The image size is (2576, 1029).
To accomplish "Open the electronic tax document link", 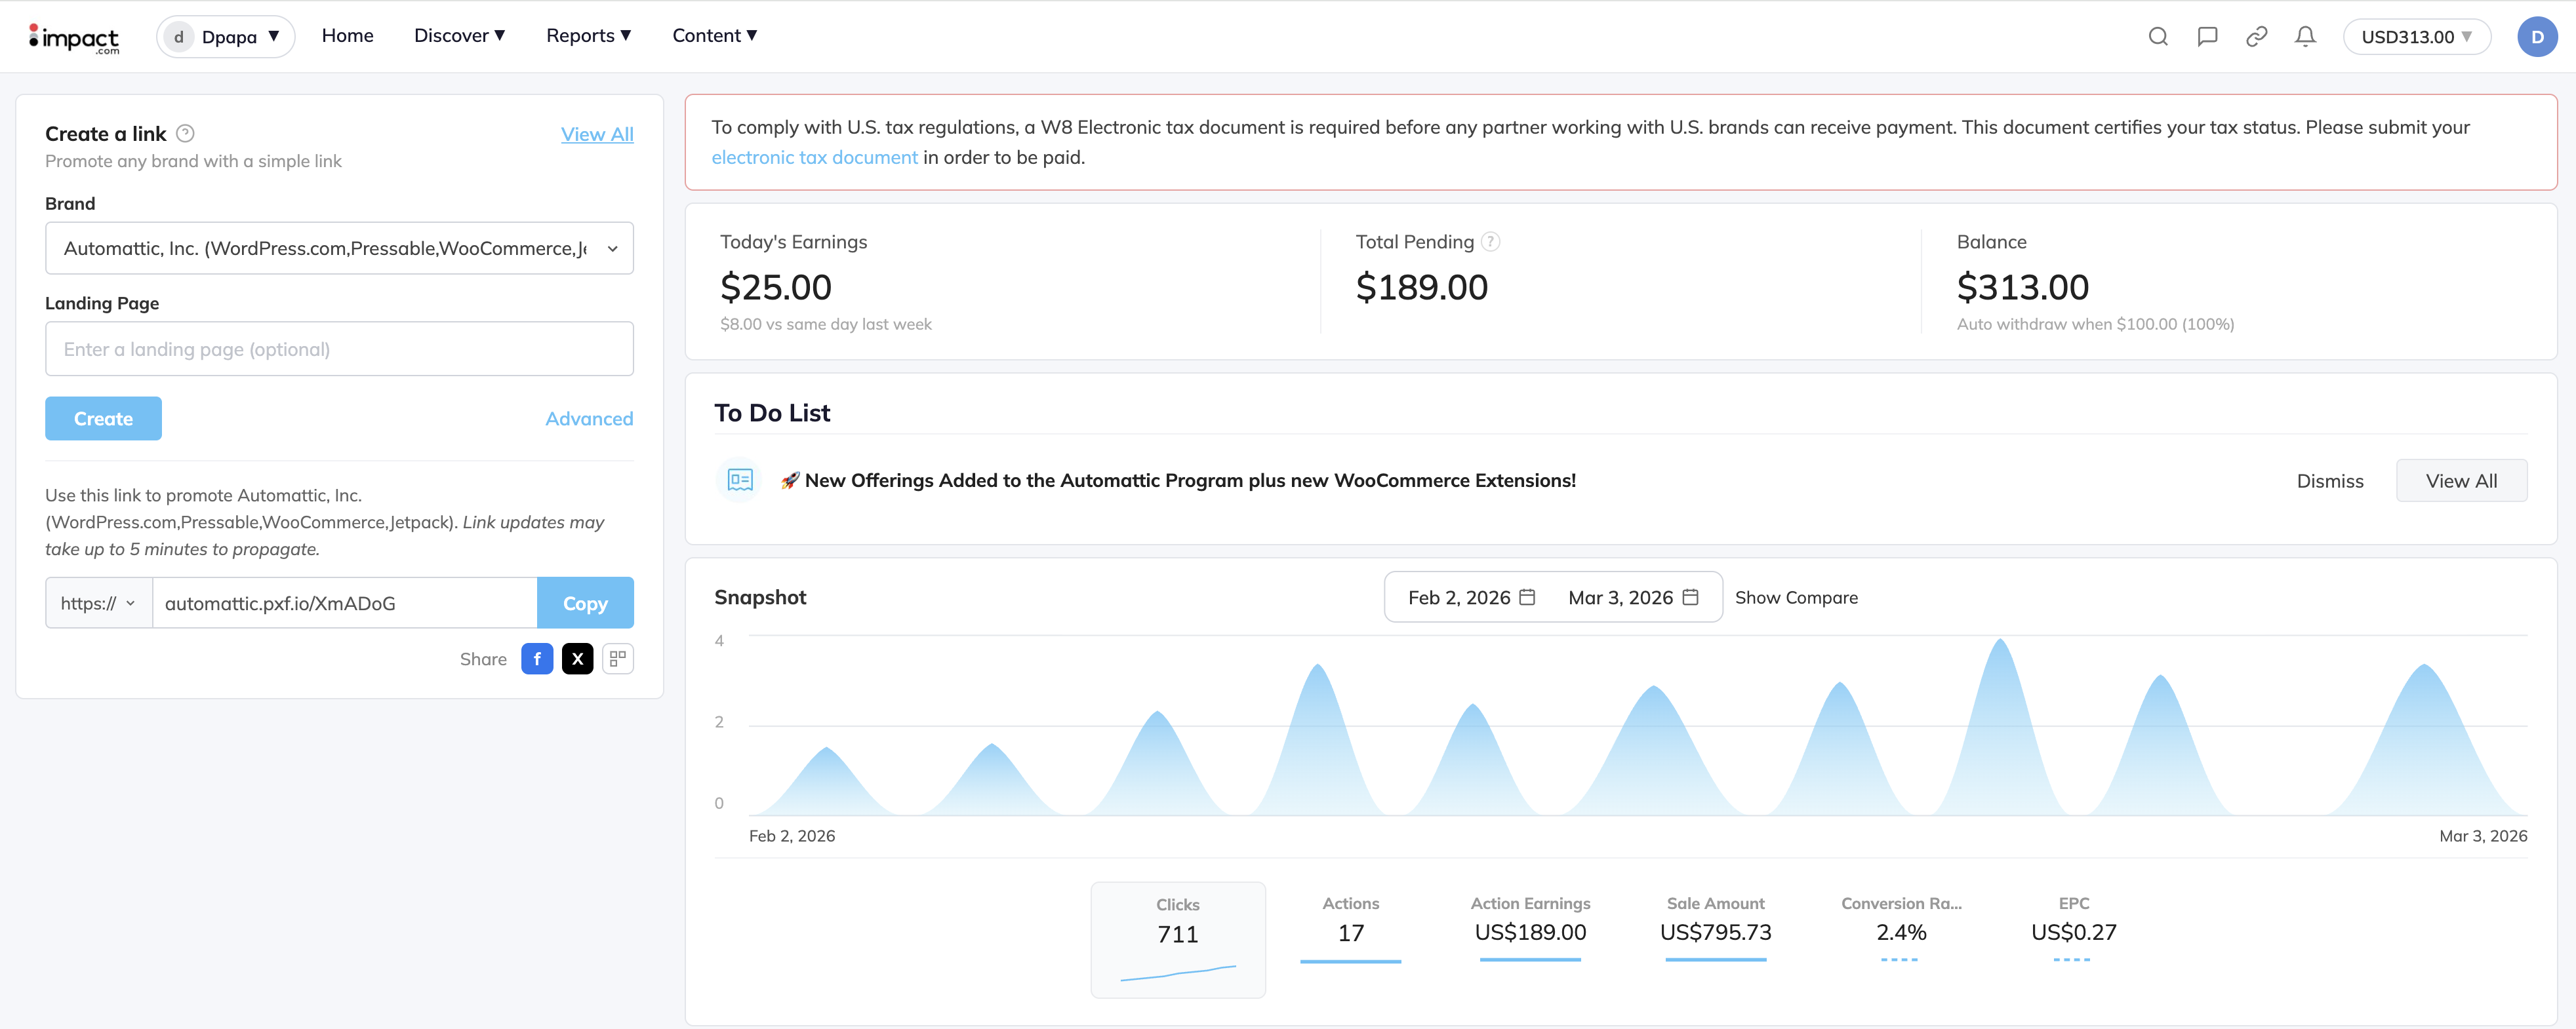I will click(814, 157).
